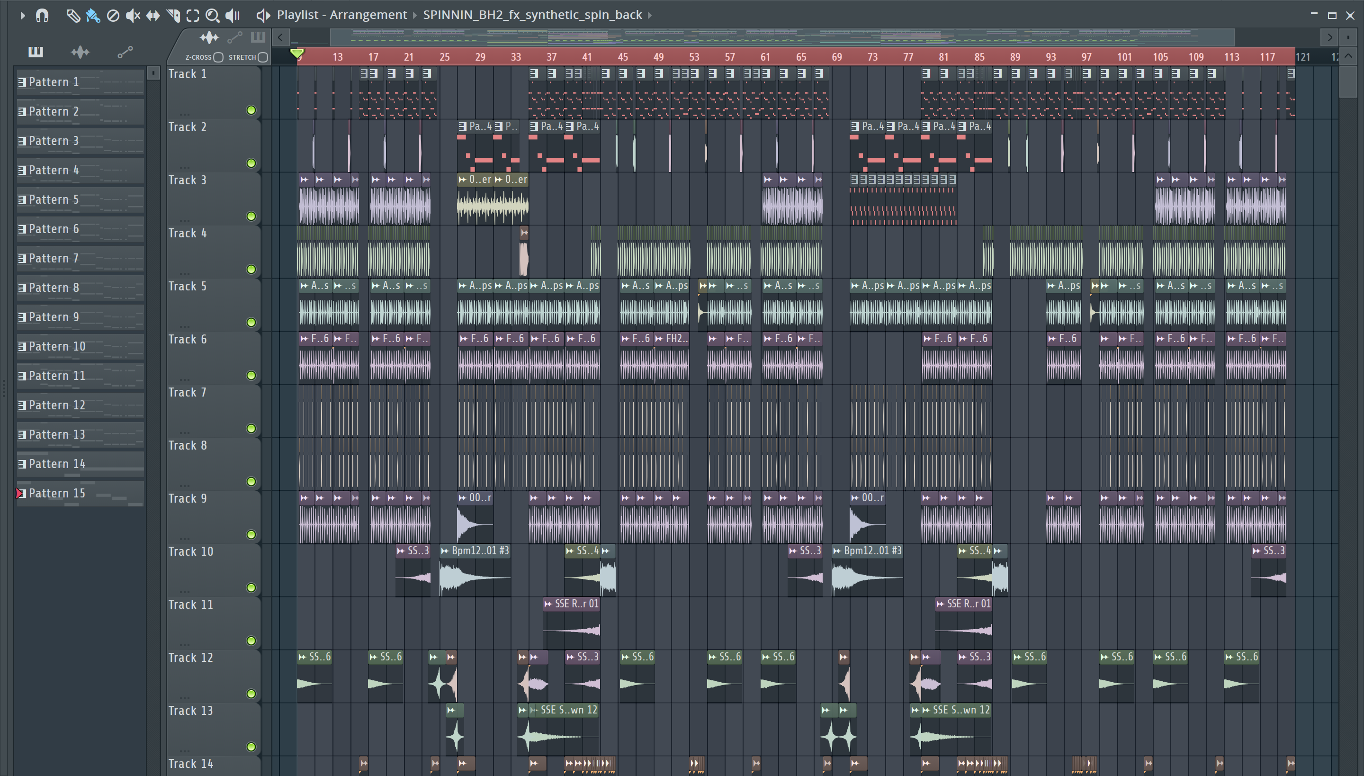Viewport: 1364px width, 776px height.
Task: Open the overview options button at top right
Action: (1348, 37)
